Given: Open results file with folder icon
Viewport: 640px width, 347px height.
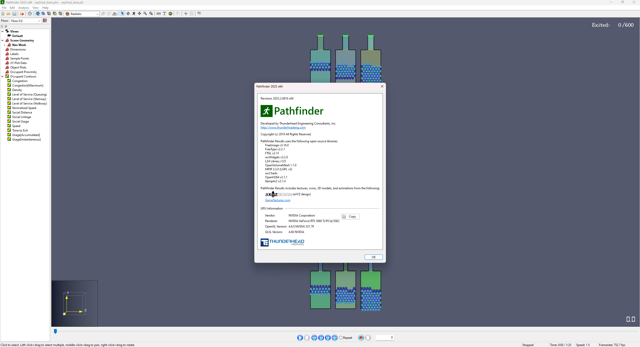Looking at the screenshot, I should click(9, 14).
